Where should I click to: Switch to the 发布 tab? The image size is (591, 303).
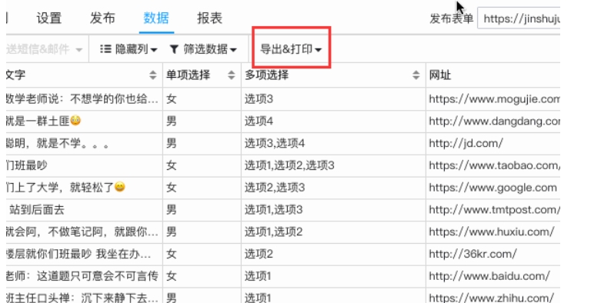tap(102, 18)
